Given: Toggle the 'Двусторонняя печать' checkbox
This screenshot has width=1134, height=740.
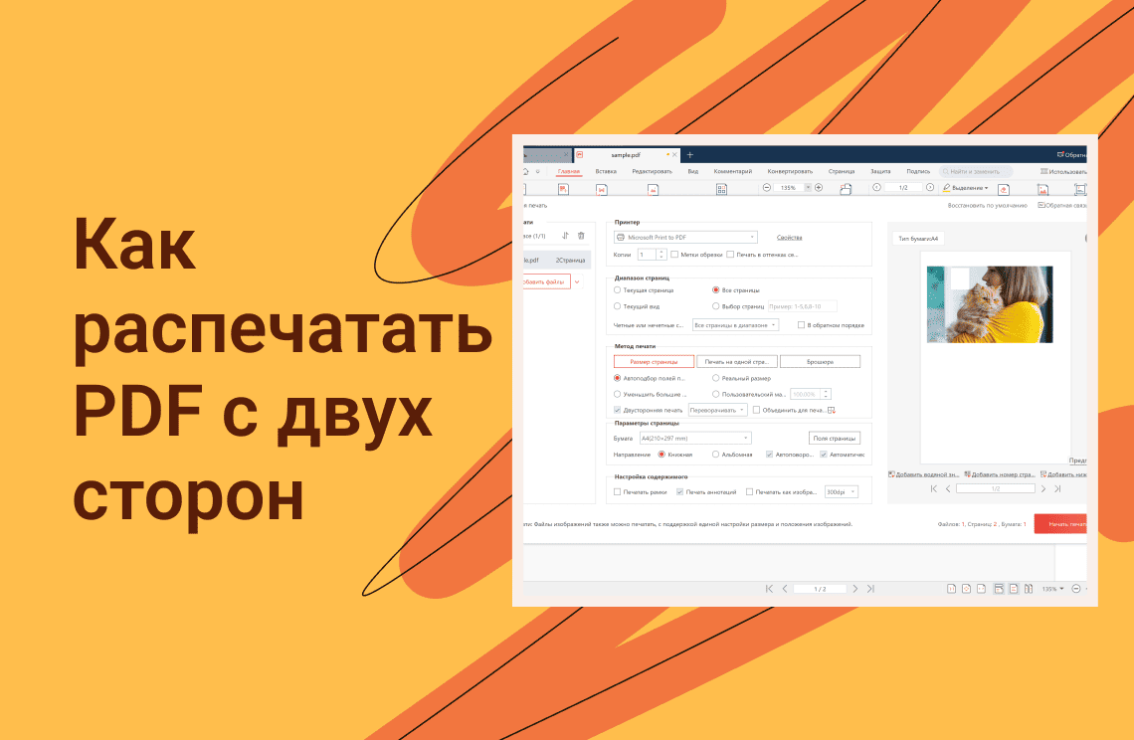Looking at the screenshot, I should [618, 410].
